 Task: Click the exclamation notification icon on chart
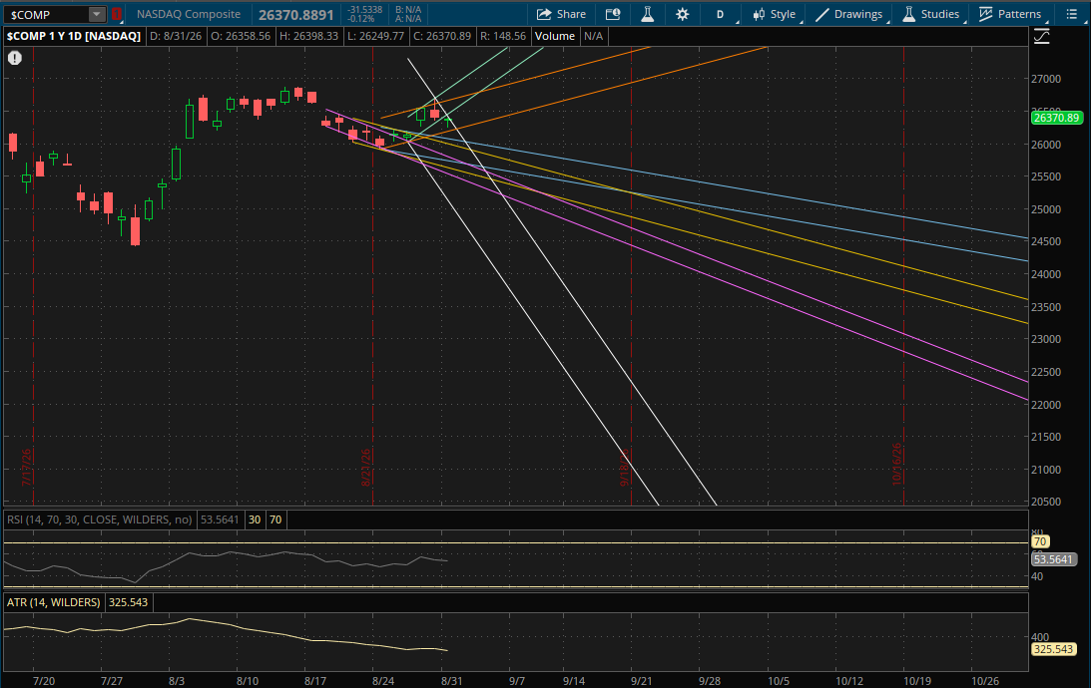tap(15, 59)
